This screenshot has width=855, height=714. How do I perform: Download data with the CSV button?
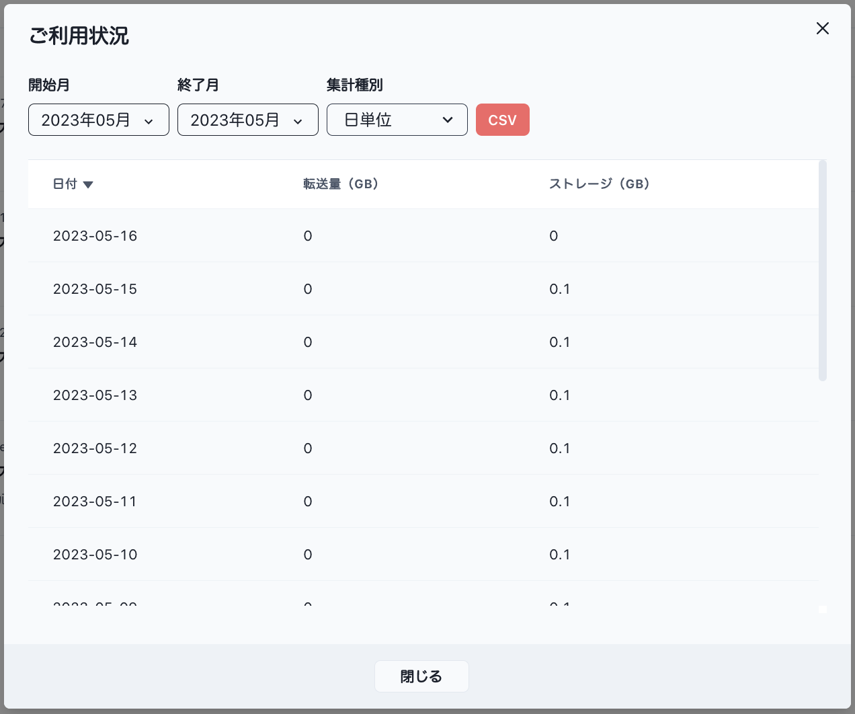point(502,120)
